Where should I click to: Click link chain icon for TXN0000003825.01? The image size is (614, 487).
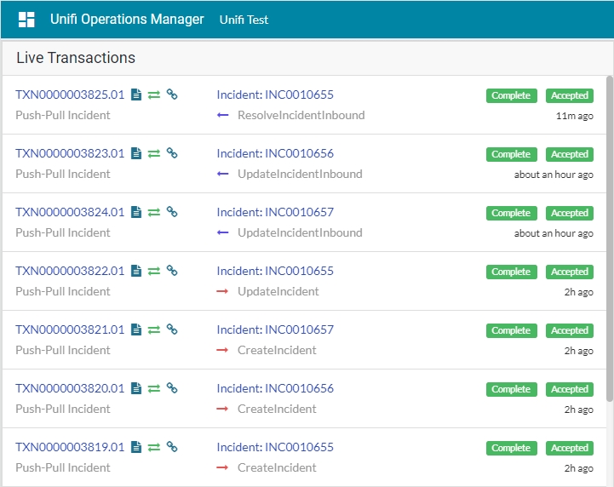(x=172, y=95)
